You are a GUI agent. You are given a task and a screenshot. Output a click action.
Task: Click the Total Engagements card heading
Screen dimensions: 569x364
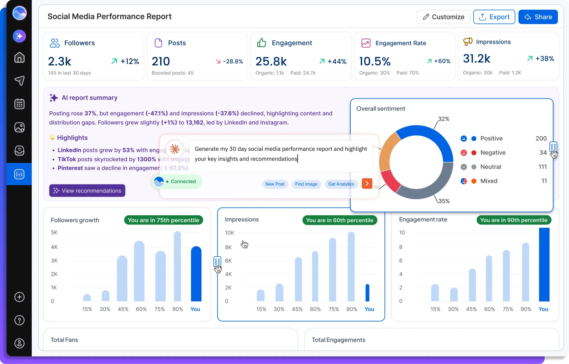pyautogui.click(x=338, y=340)
